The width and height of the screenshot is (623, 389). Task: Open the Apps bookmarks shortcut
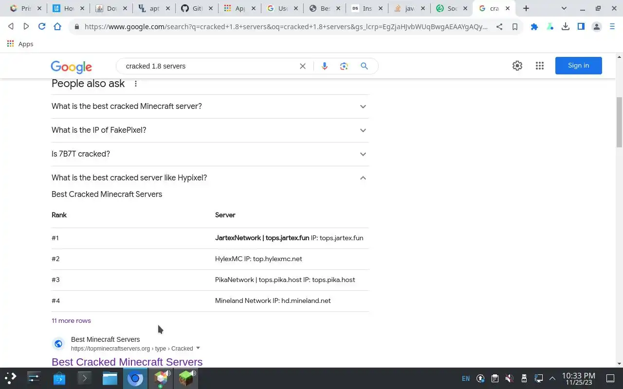20,44
